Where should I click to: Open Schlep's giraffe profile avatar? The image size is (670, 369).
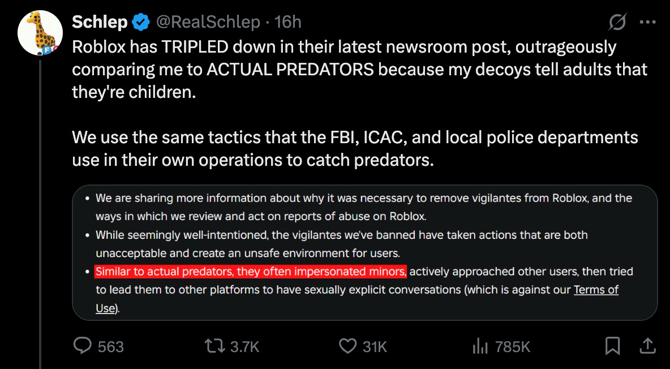pos(40,33)
